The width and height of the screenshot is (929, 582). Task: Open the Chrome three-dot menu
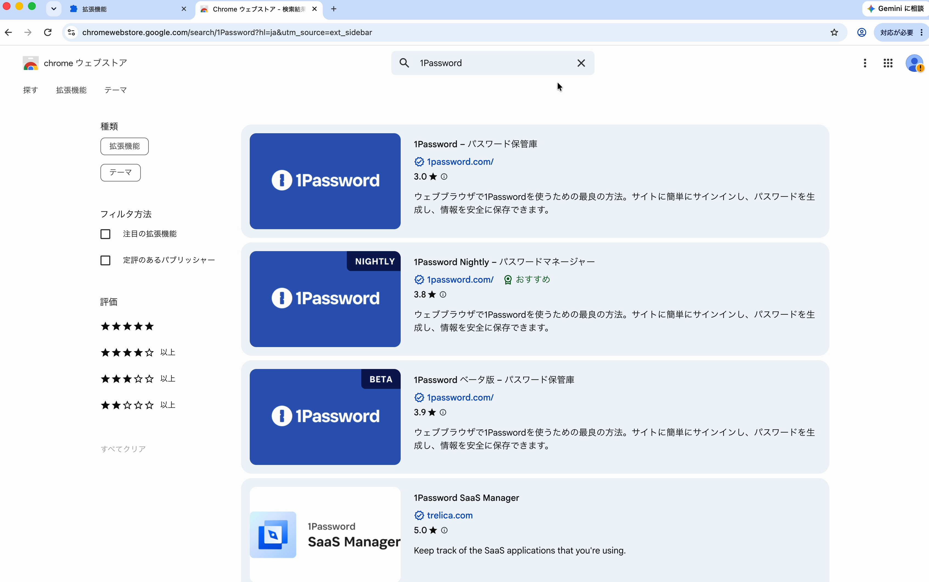(x=922, y=32)
